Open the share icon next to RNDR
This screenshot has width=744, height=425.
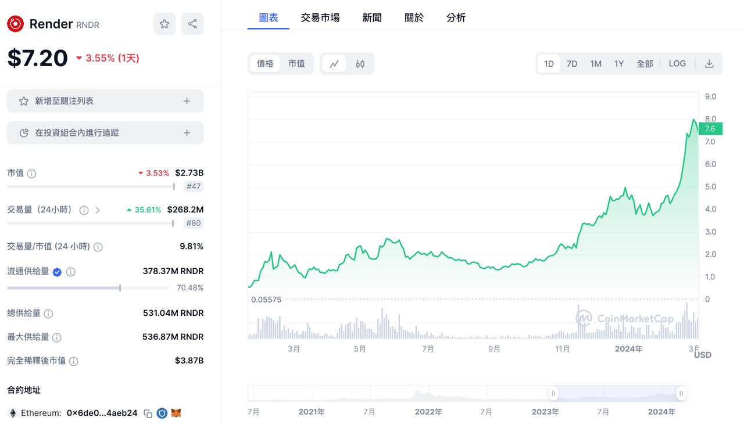click(x=192, y=24)
